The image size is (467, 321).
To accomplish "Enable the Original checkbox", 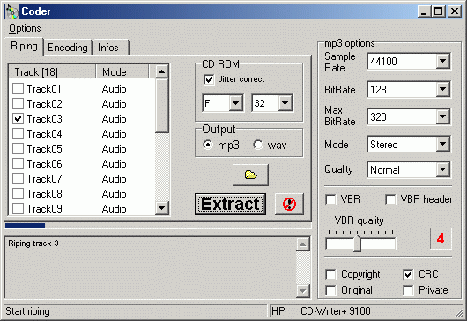I will 331,290.
